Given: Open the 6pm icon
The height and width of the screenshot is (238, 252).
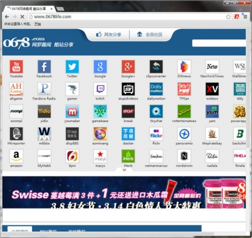Looking at the screenshot, I should [72, 156].
